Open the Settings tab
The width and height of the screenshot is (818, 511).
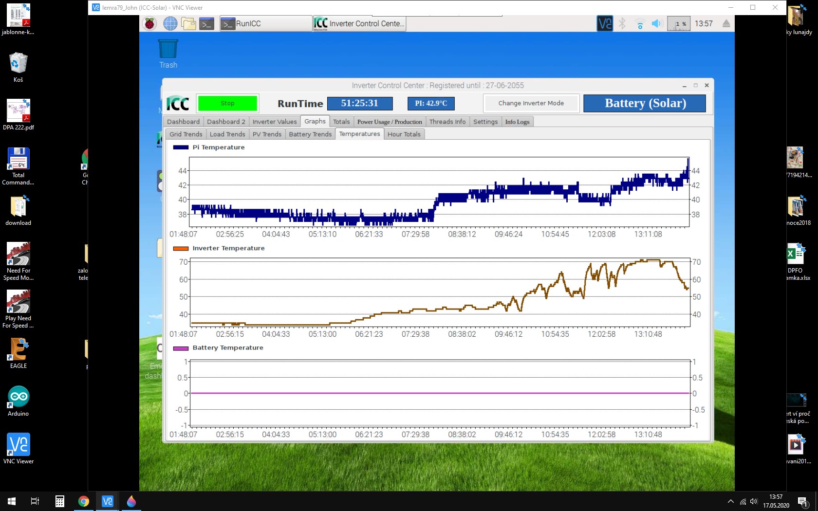point(485,122)
